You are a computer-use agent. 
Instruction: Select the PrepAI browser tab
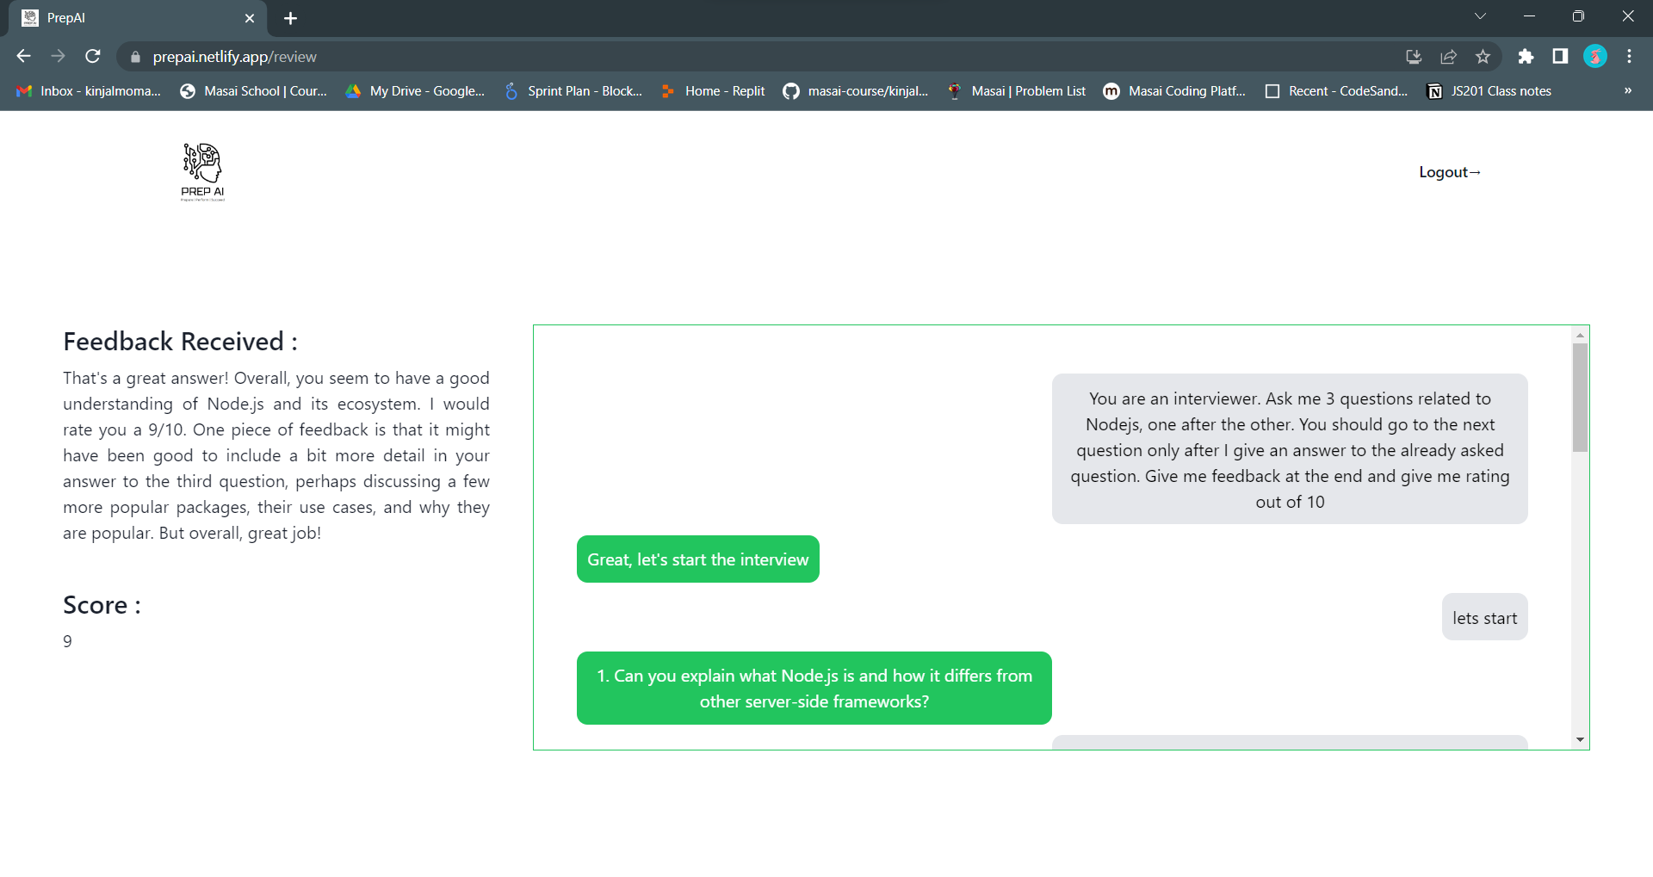click(129, 17)
